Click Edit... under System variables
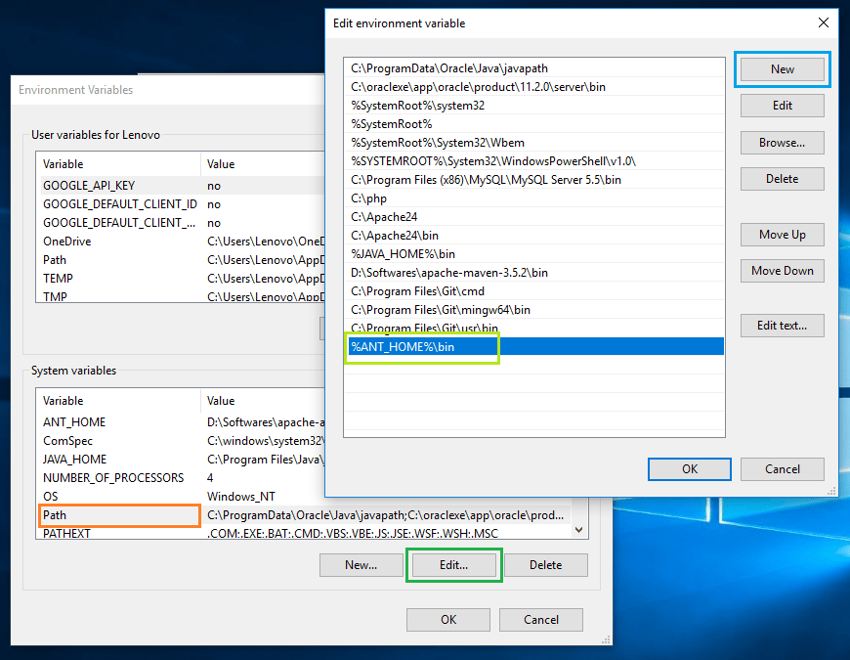Image resolution: width=850 pixels, height=660 pixels. tap(453, 565)
